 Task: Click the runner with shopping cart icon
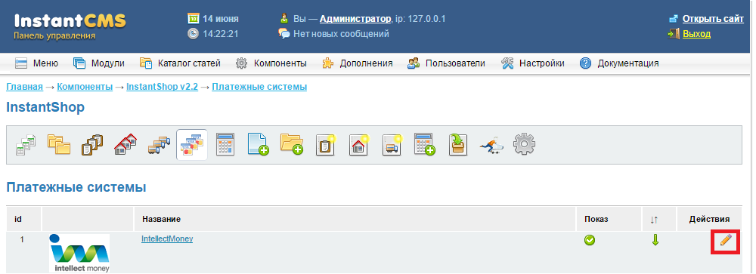(x=492, y=144)
